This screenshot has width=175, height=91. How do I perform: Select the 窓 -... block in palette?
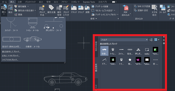[155, 61]
